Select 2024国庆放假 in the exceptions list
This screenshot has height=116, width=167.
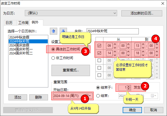(x=17, y=45)
